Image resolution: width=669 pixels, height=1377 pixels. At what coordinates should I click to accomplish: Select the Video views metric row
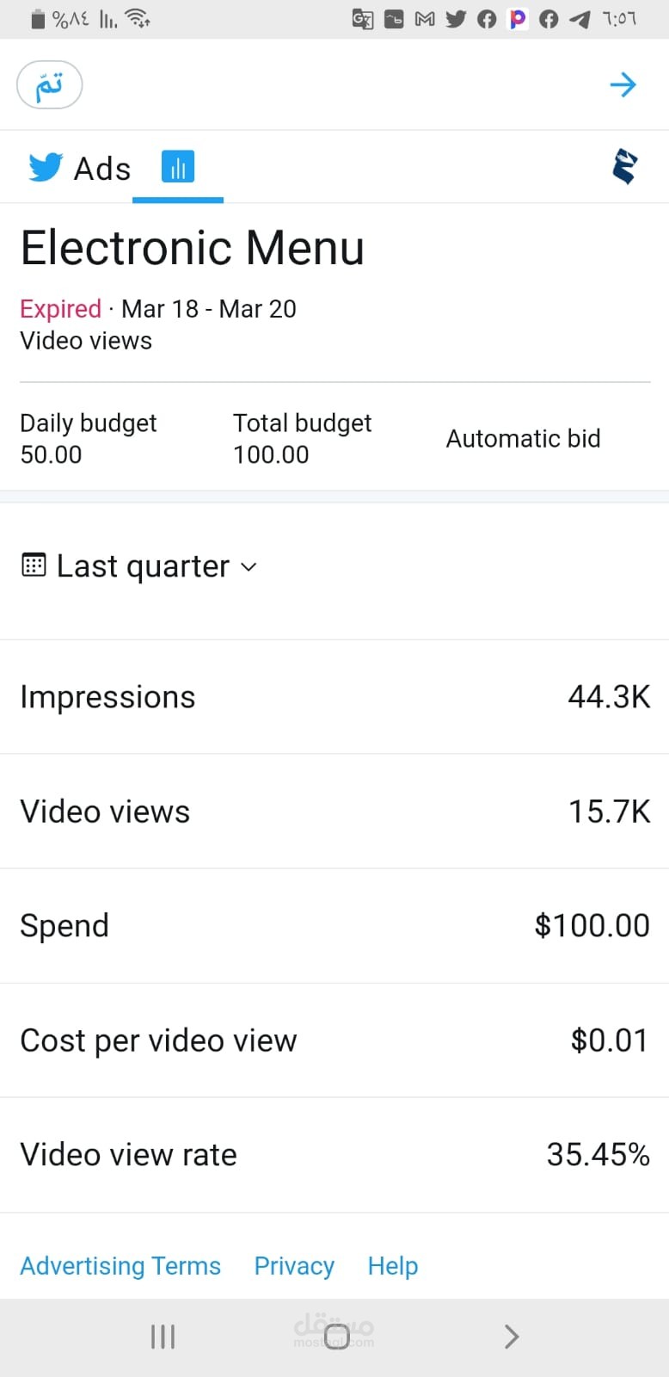334,812
